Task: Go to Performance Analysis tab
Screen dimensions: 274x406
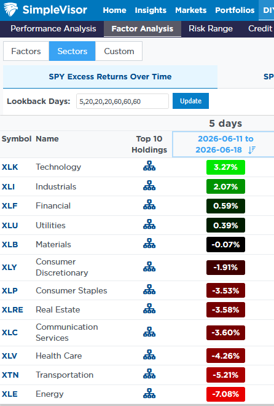Action: click(53, 28)
